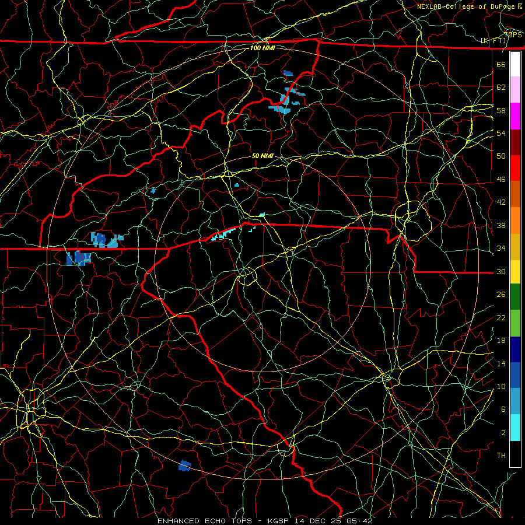Click the 66 value on the scale
This screenshot has width=525, height=525.
click(501, 64)
